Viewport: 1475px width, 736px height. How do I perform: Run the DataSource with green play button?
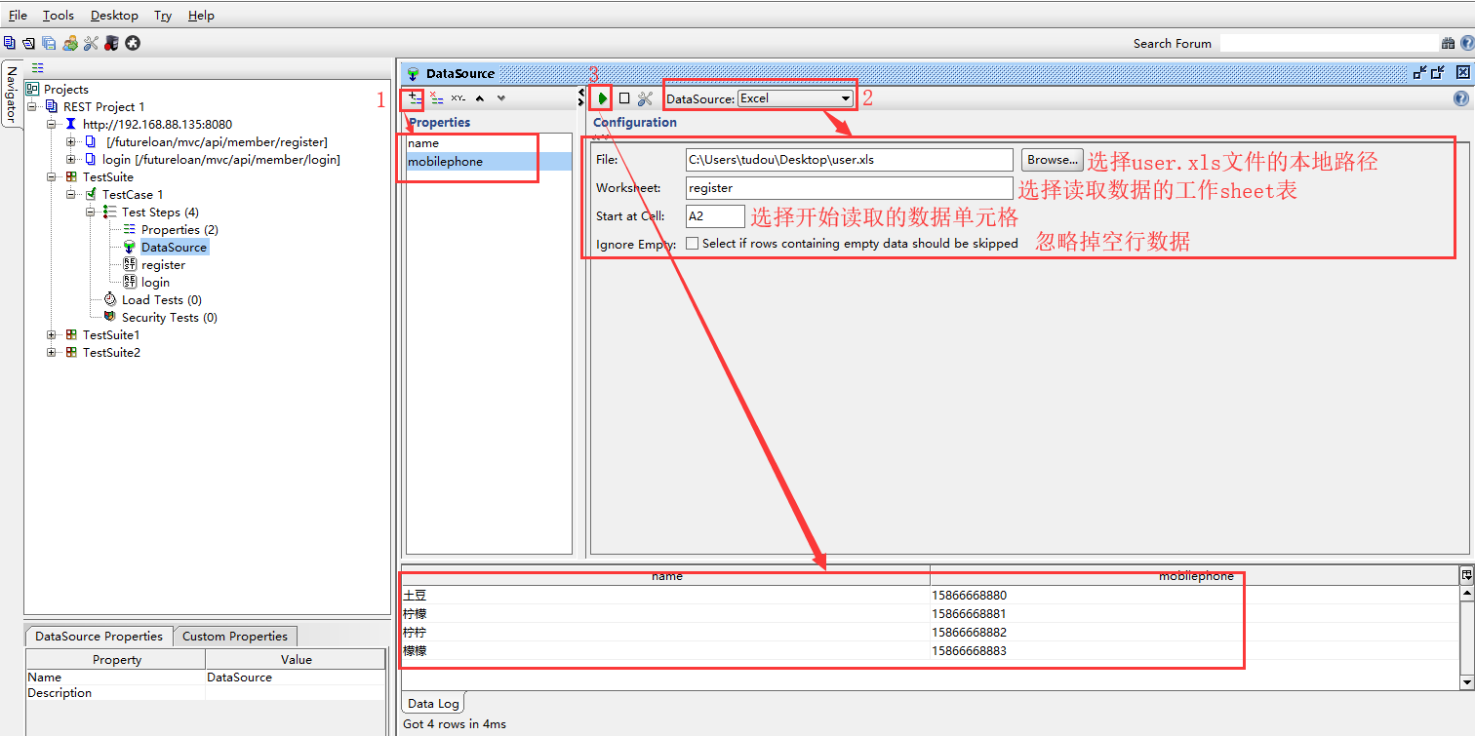[604, 98]
